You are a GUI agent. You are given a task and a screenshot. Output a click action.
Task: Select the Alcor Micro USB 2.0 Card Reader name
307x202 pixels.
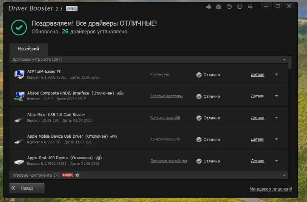click(x=56, y=115)
